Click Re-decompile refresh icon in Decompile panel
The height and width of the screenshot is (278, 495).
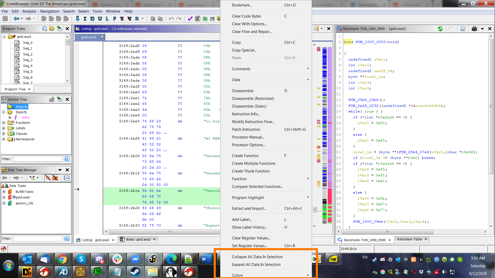pos(441,29)
